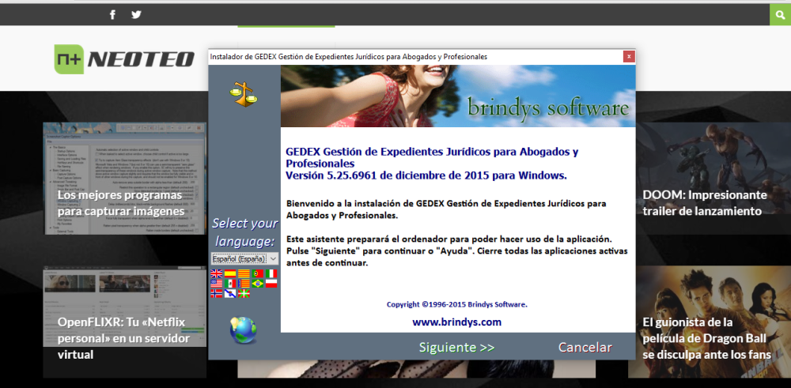Open the www.brindys.com link
The width and height of the screenshot is (791, 388).
pos(457,322)
